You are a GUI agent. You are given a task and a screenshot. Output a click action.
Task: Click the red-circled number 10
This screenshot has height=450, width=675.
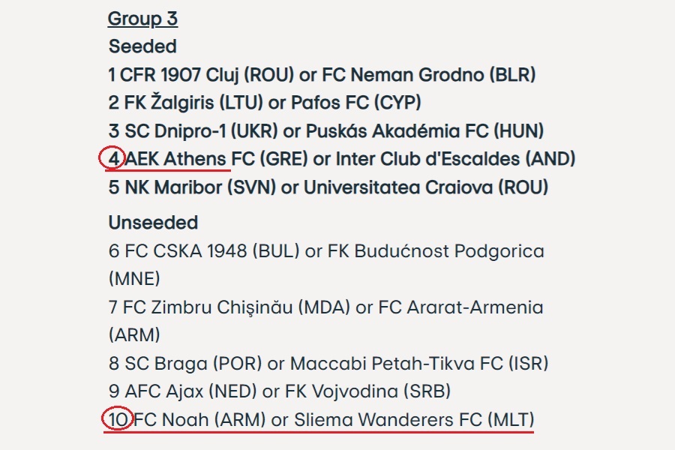[118, 419]
